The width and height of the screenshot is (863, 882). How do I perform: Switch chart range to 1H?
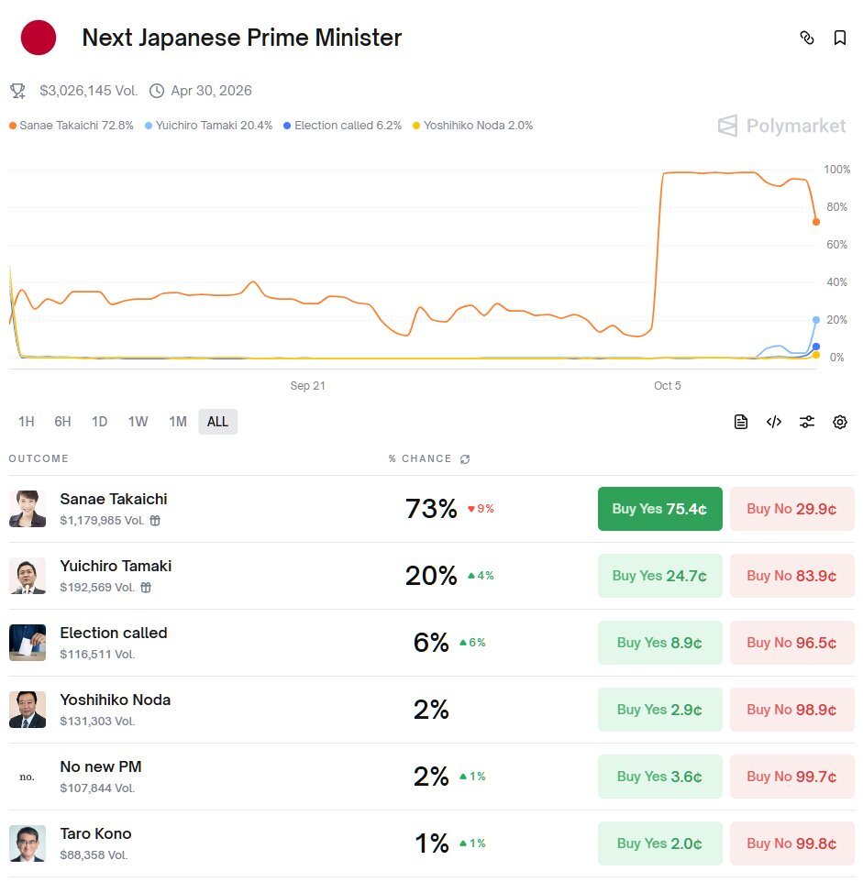[27, 422]
